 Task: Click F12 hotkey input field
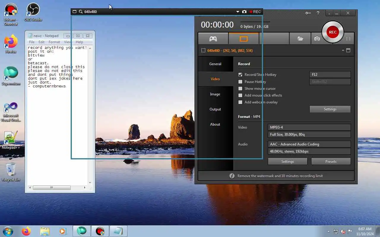click(330, 75)
